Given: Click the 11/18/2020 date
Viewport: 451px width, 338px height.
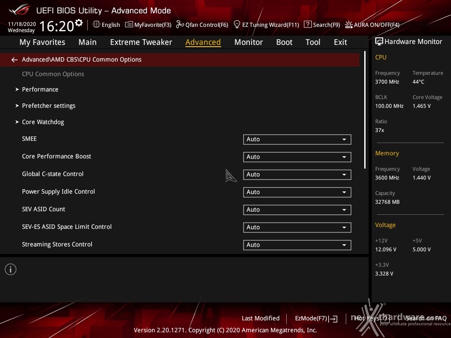Looking at the screenshot, I should 22,24.
